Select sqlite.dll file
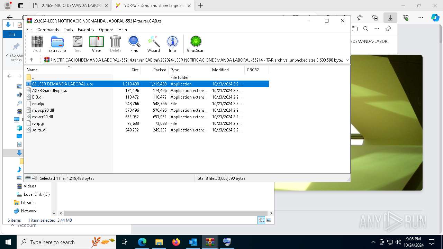The height and width of the screenshot is (249, 443). point(147,130)
